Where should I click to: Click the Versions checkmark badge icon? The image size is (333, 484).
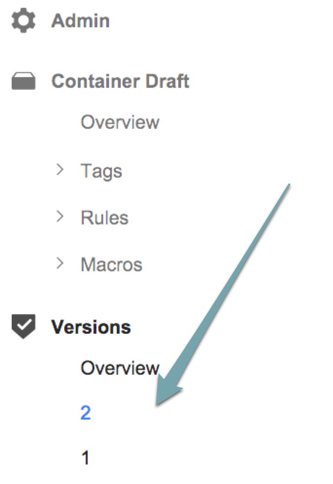click(23, 326)
